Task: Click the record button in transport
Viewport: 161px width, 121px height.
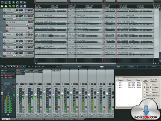Action: 17,67
